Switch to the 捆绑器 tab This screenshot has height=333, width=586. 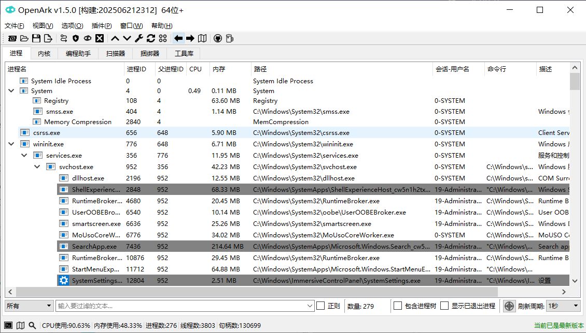point(150,54)
